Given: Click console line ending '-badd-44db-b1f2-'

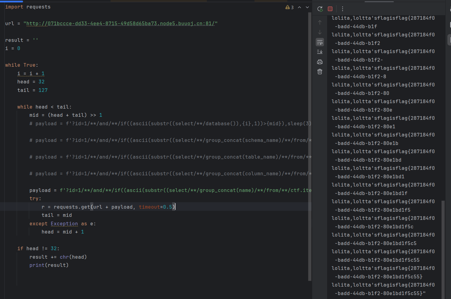Looking at the screenshot, I should point(359,60).
